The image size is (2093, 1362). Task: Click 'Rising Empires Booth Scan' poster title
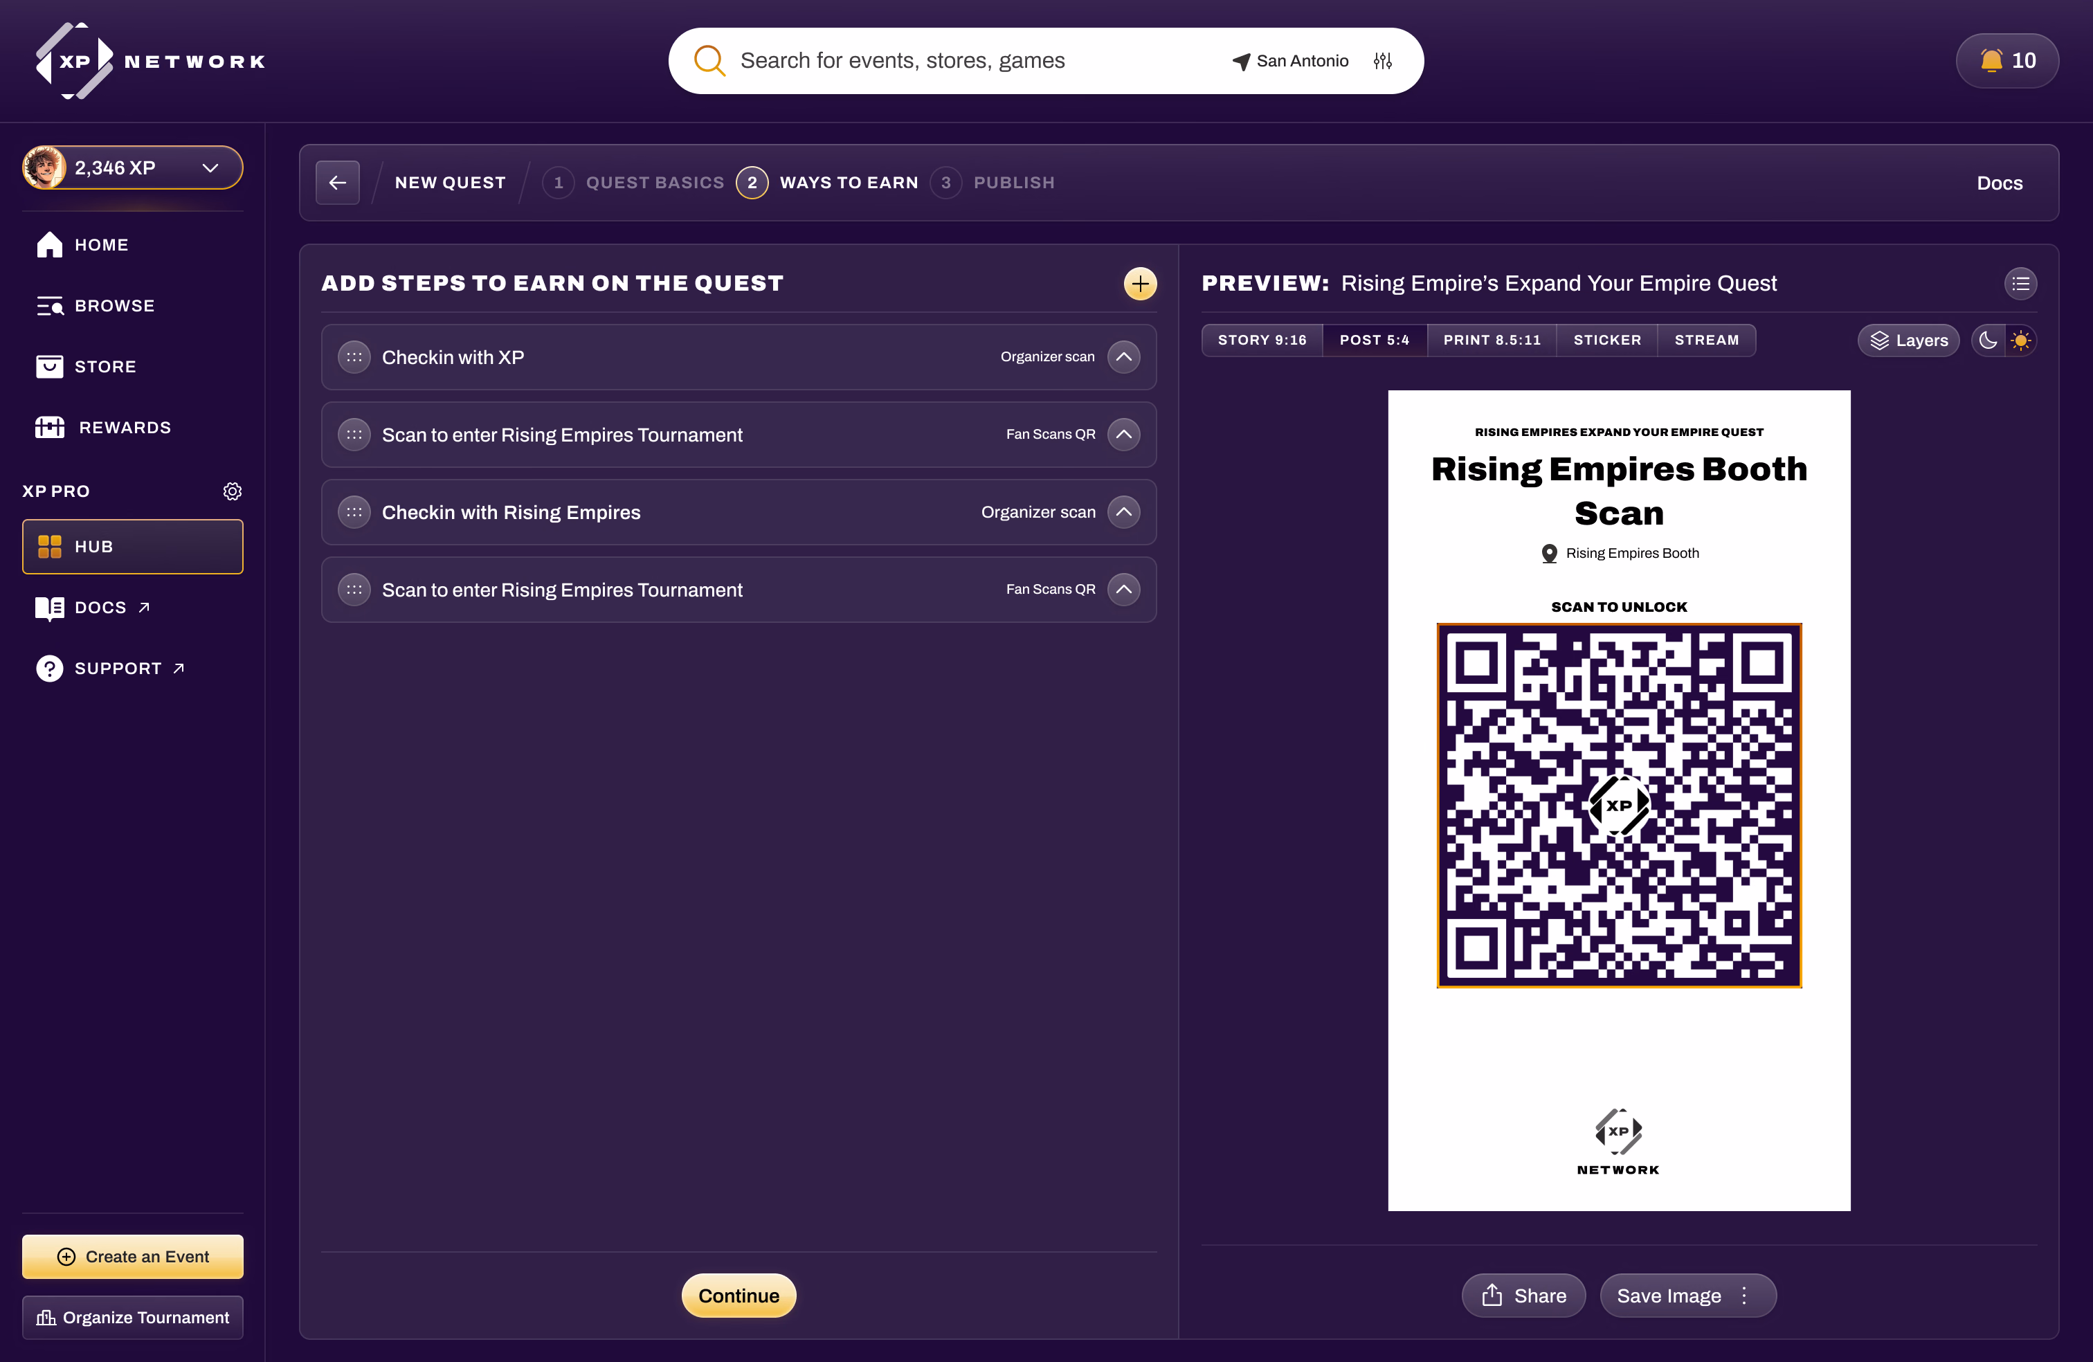(1619, 491)
